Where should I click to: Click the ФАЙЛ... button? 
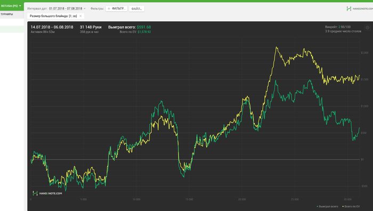point(136,9)
